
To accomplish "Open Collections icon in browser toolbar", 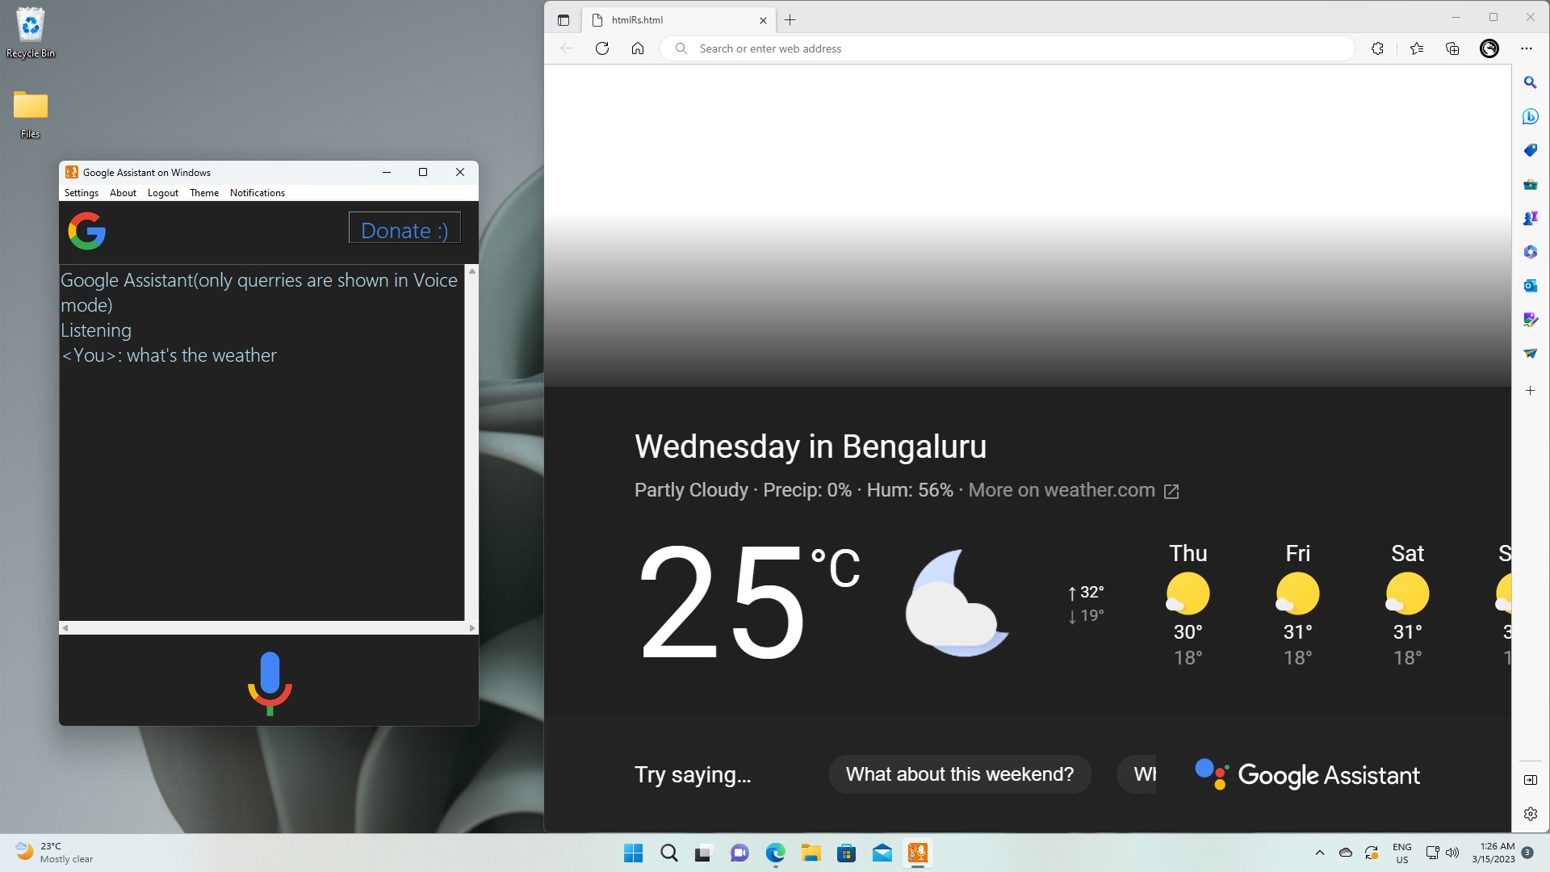I will click(x=1452, y=48).
